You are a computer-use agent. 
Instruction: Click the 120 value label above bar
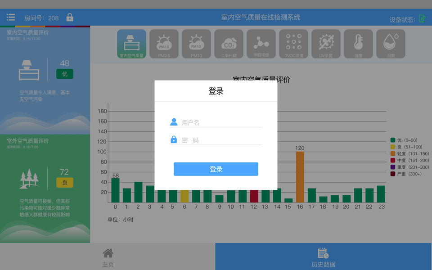[300, 148]
